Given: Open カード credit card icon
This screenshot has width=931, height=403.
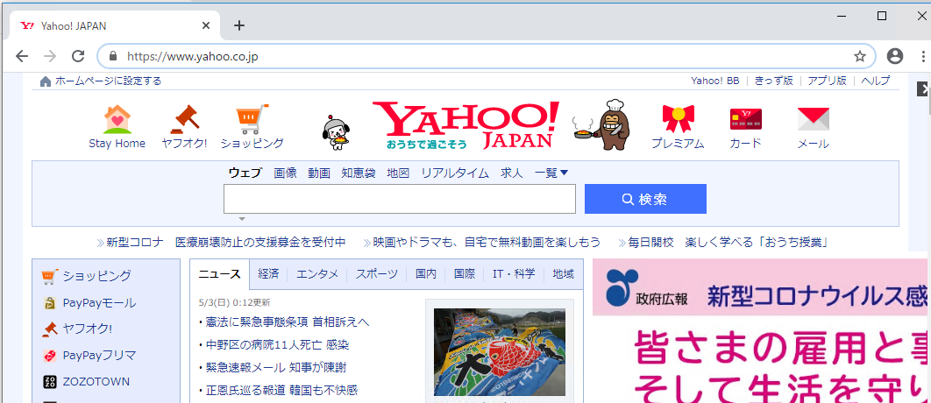Looking at the screenshot, I should point(746,120).
